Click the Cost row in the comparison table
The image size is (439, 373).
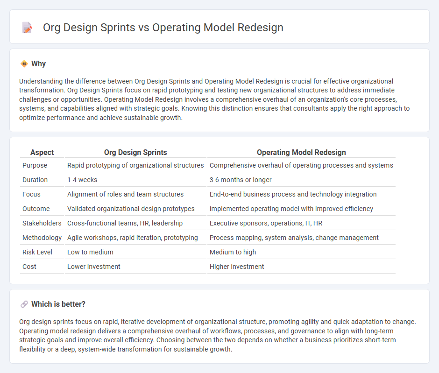pyautogui.click(x=29, y=267)
